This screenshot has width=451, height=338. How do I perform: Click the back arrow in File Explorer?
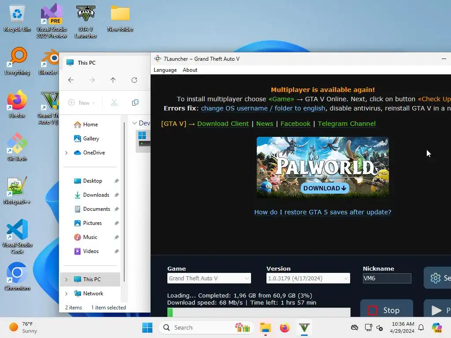71,80
